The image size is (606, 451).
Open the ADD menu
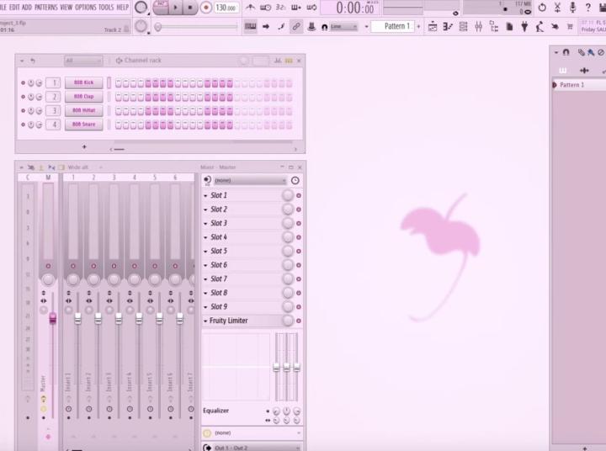pos(27,8)
